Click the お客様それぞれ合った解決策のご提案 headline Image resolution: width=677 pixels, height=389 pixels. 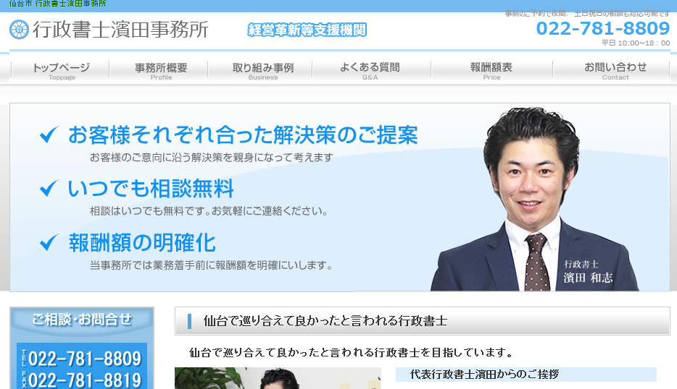pyautogui.click(x=243, y=134)
